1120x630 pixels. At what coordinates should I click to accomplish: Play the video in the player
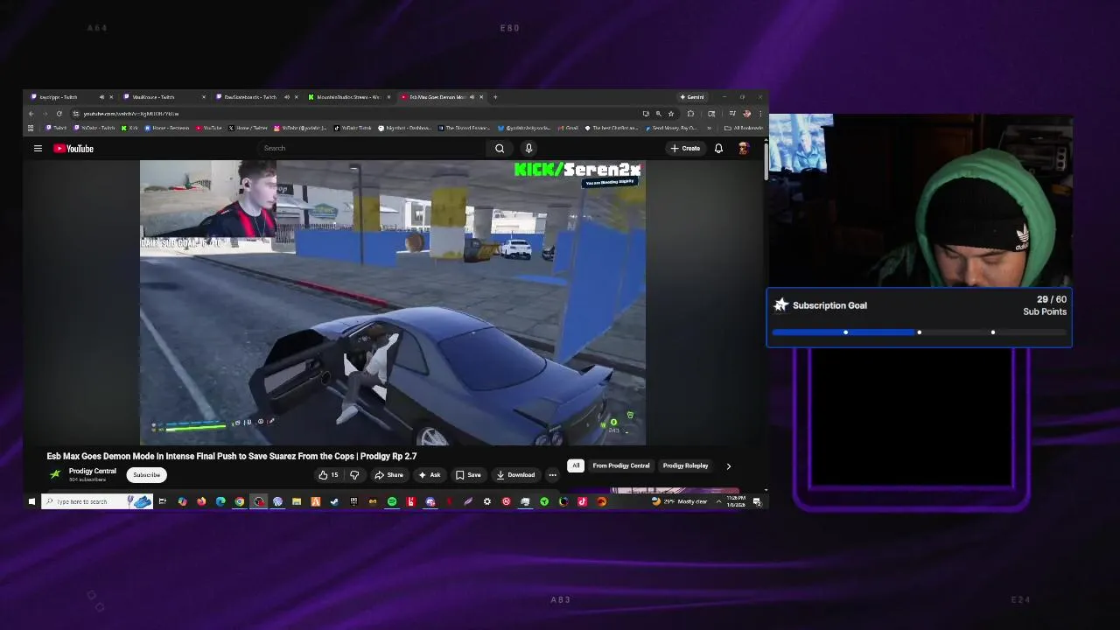click(393, 303)
